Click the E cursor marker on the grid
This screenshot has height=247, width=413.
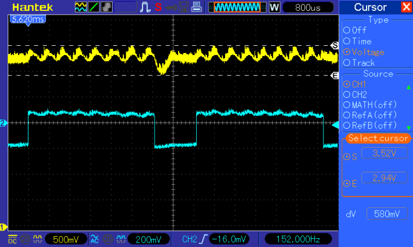334,76
